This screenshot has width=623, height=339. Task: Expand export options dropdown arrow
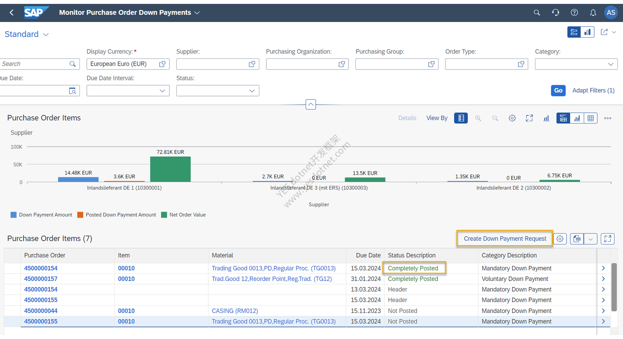pyautogui.click(x=591, y=239)
